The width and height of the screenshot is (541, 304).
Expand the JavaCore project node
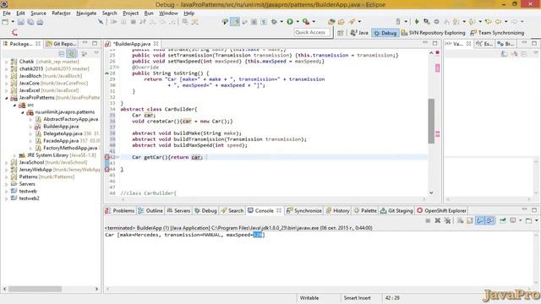[6, 84]
